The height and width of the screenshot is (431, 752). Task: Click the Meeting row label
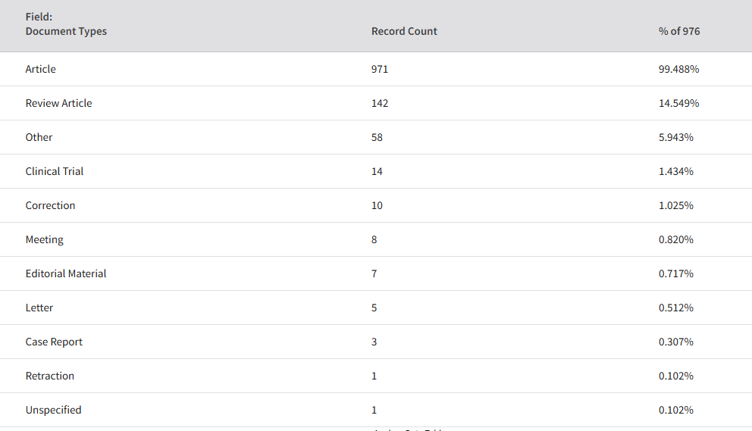click(44, 239)
